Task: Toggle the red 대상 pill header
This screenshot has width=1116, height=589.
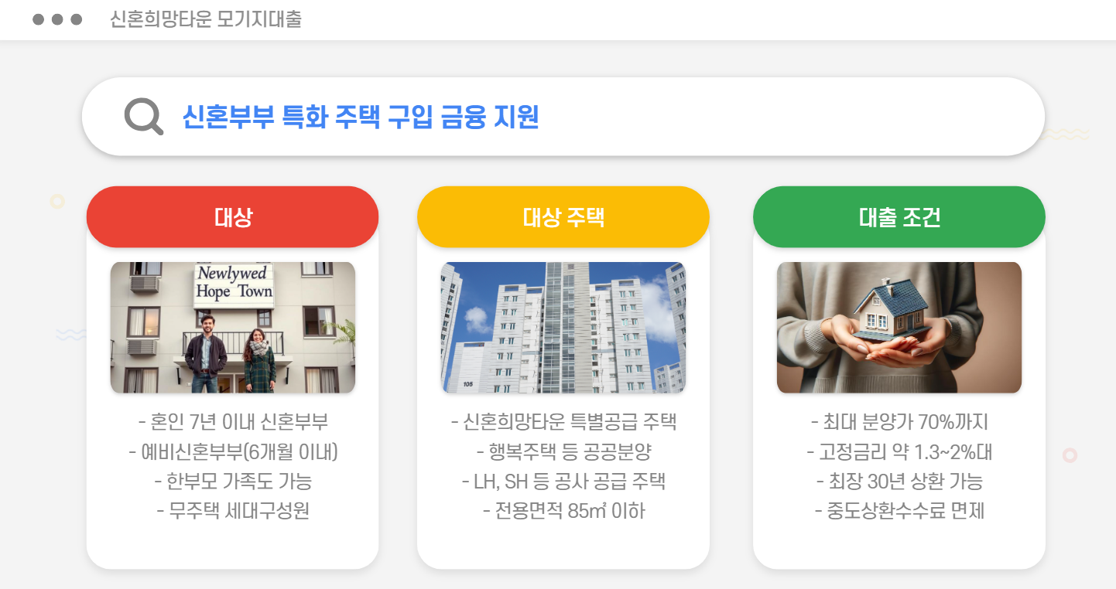Action: point(232,216)
